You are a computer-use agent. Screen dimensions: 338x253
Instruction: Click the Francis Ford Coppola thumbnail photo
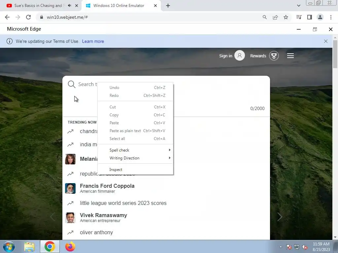[x=70, y=188]
